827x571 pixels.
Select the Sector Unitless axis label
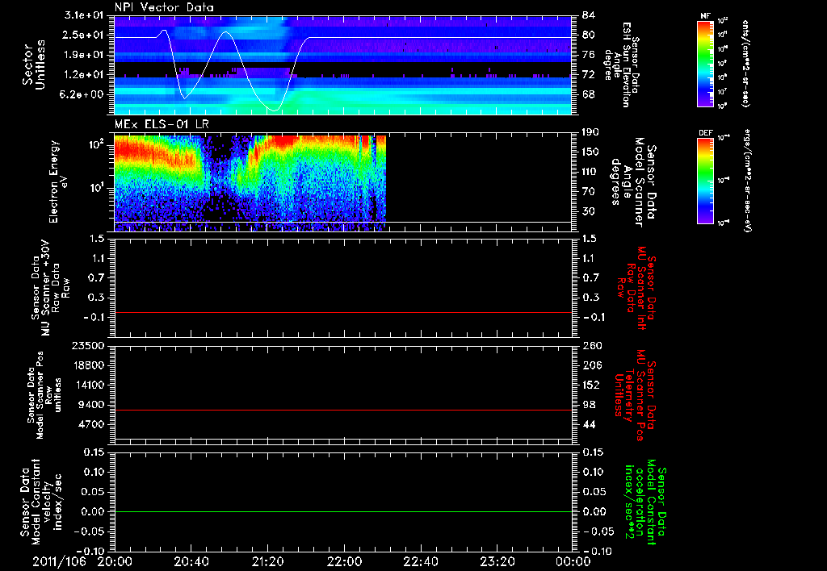32,65
